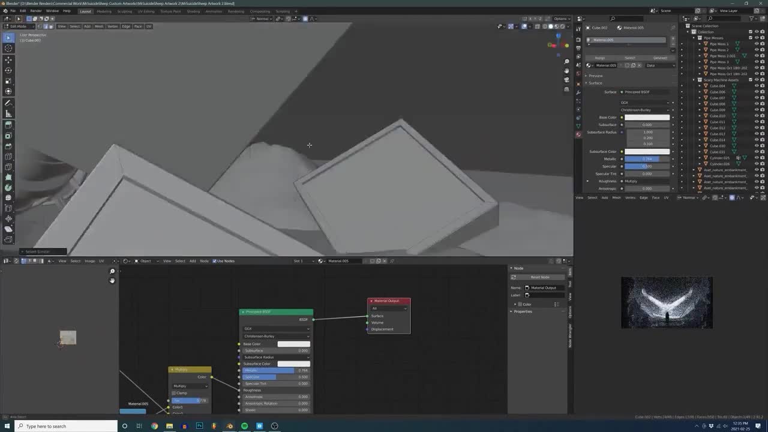This screenshot has width=768, height=432.
Task: Open the Mesh menu in viewport header
Action: click(x=99, y=26)
